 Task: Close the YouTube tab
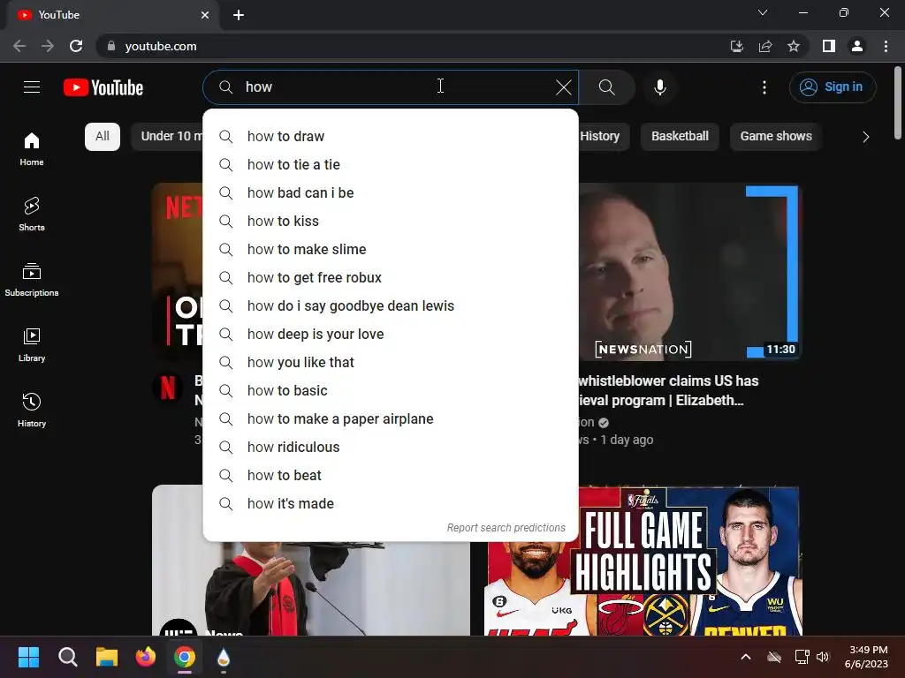[x=205, y=15]
